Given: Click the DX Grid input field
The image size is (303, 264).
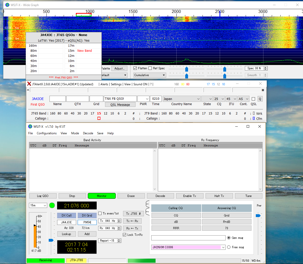Looking at the screenshot, I should 87,222.
